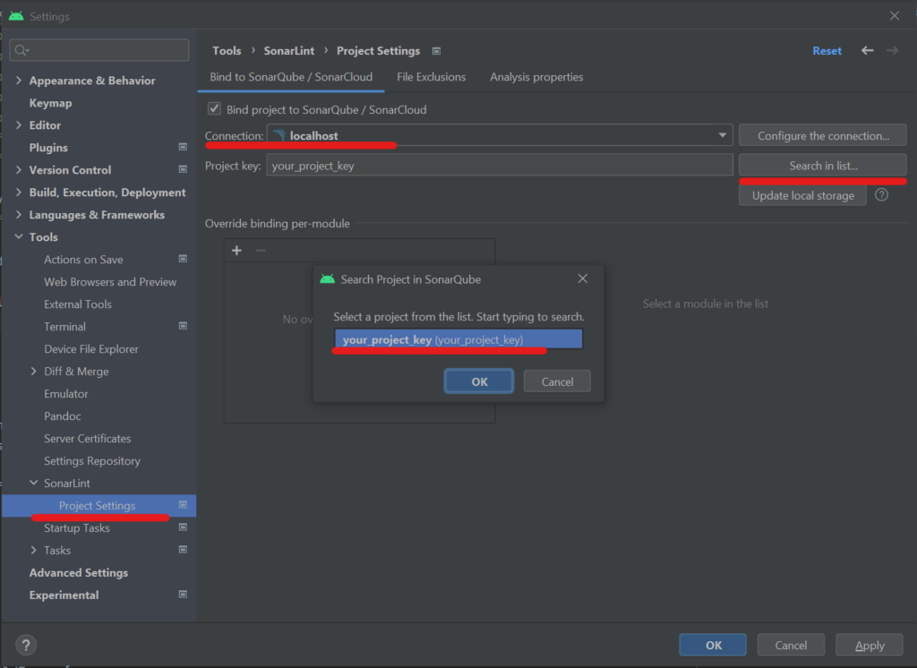The width and height of the screenshot is (917, 668).
Task: Click the Reset link
Action: pyautogui.click(x=827, y=51)
